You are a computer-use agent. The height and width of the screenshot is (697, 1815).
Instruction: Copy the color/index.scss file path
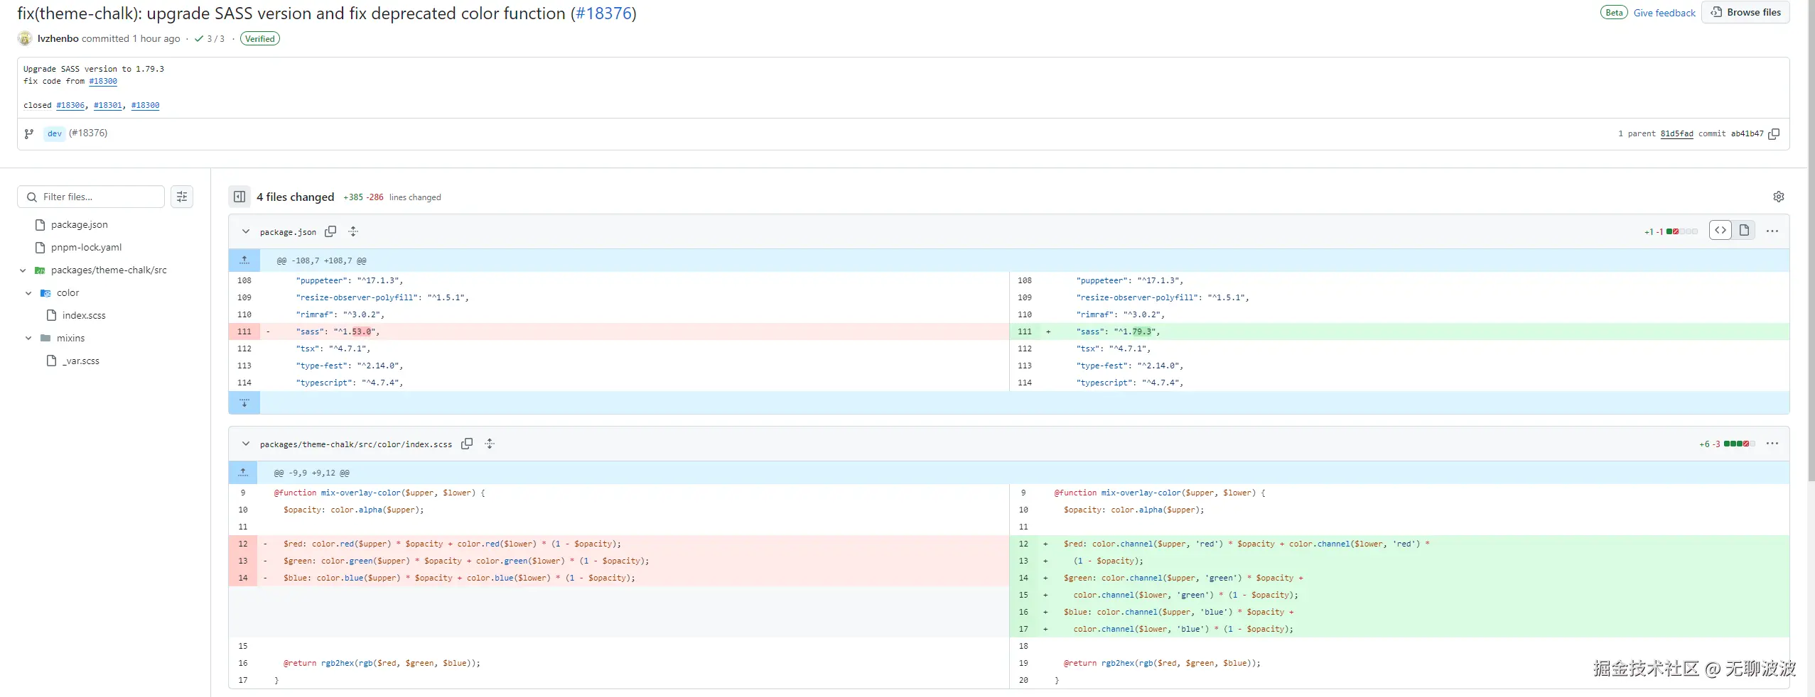(467, 444)
